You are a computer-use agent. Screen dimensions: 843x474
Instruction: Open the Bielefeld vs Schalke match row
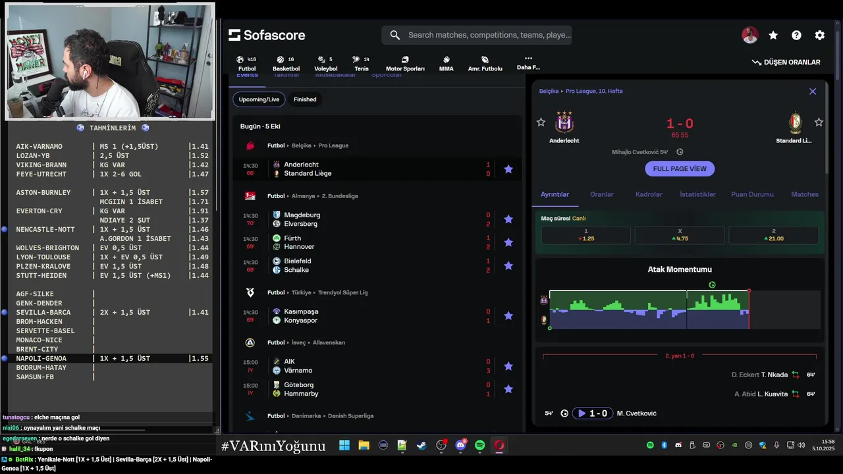pos(377,266)
